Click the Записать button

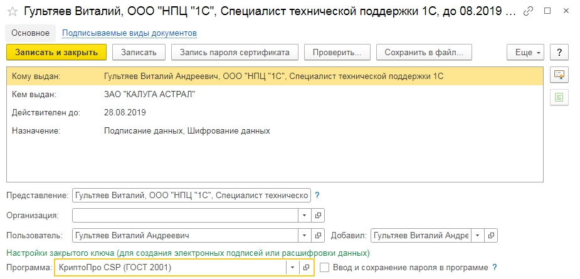[139, 52]
